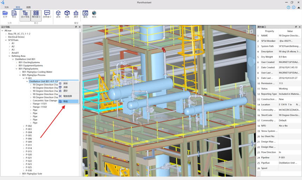Screen dimensions: 302x180
Task: Open the 文件 ribbon tab
Action: pos(7,7)
